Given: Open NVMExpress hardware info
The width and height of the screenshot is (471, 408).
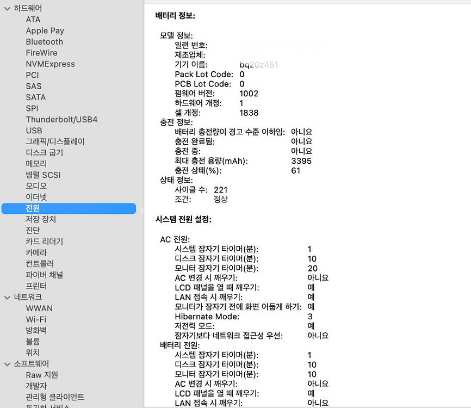Looking at the screenshot, I should click(50, 64).
